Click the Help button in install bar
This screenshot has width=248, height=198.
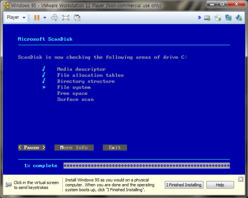point(220,185)
